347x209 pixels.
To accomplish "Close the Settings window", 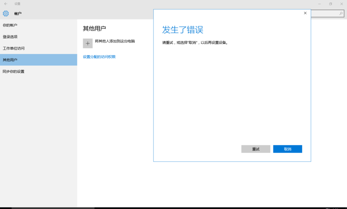I will (342, 4).
